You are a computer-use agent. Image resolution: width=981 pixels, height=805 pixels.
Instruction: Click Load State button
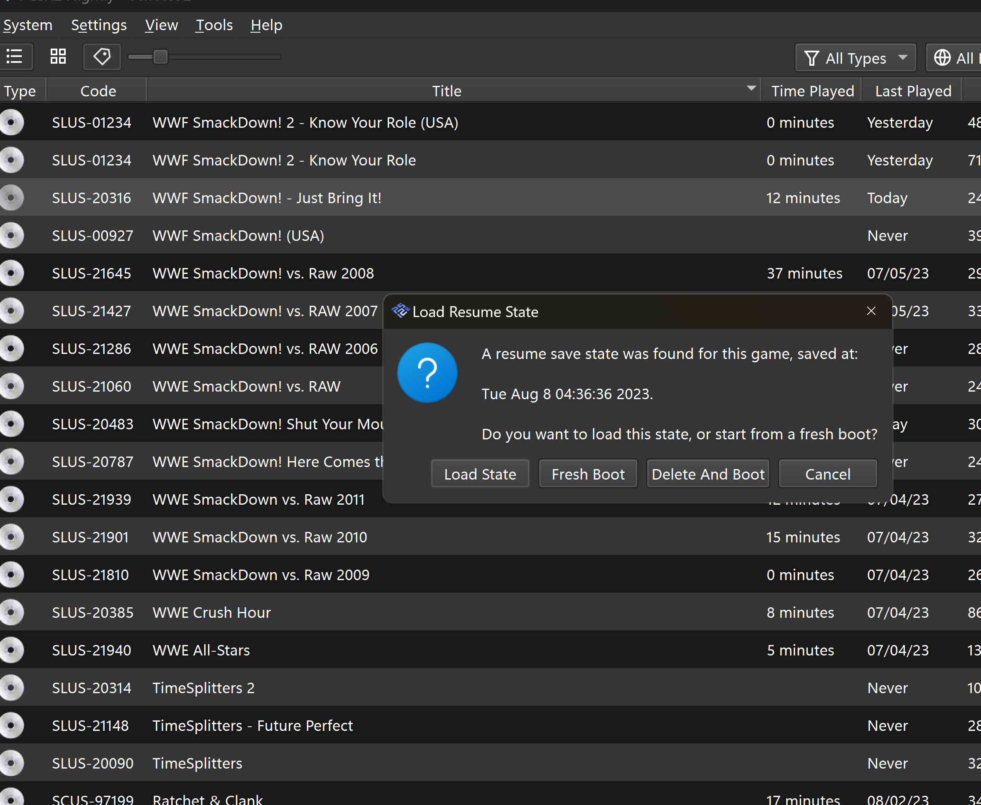click(480, 474)
